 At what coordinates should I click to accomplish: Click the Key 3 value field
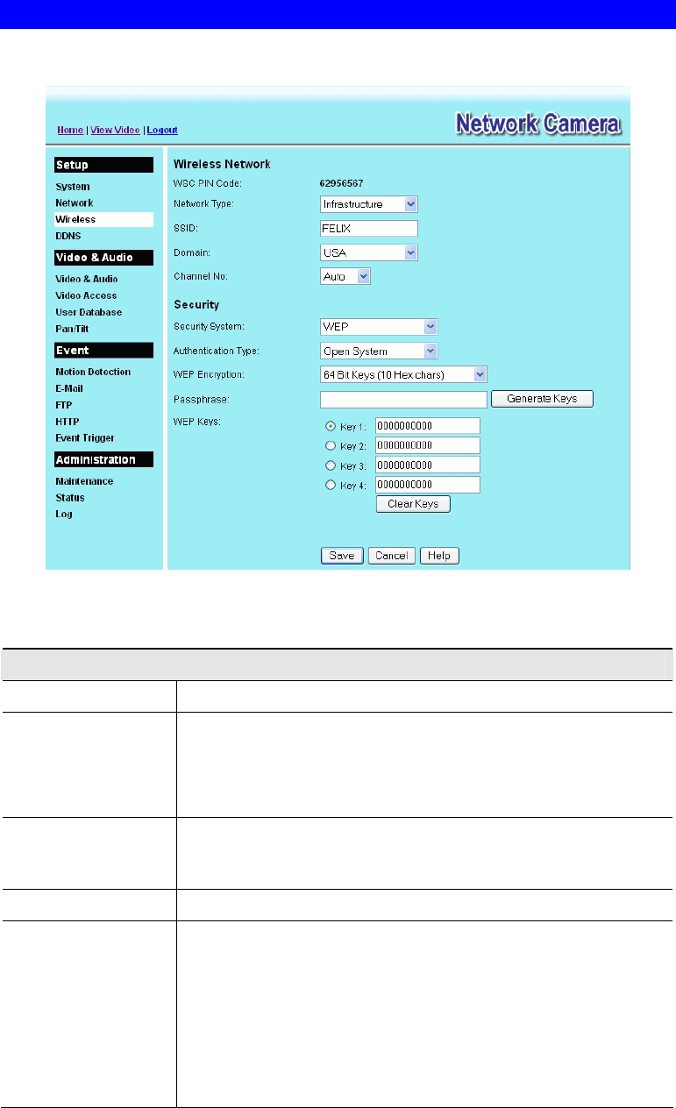[428, 465]
